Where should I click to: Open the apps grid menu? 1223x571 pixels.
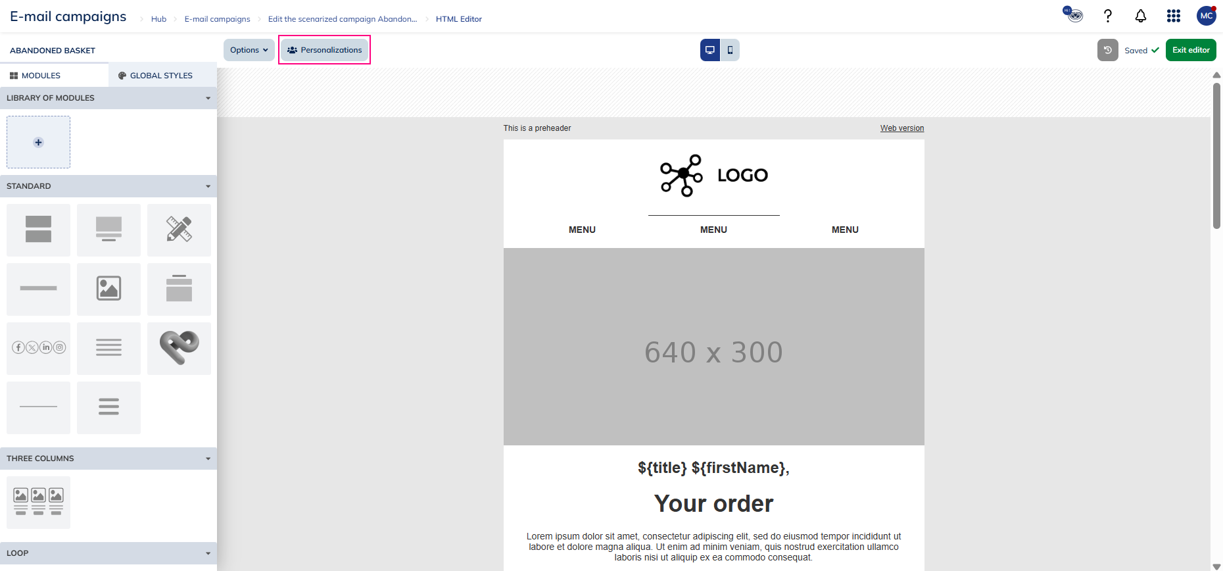pos(1173,16)
